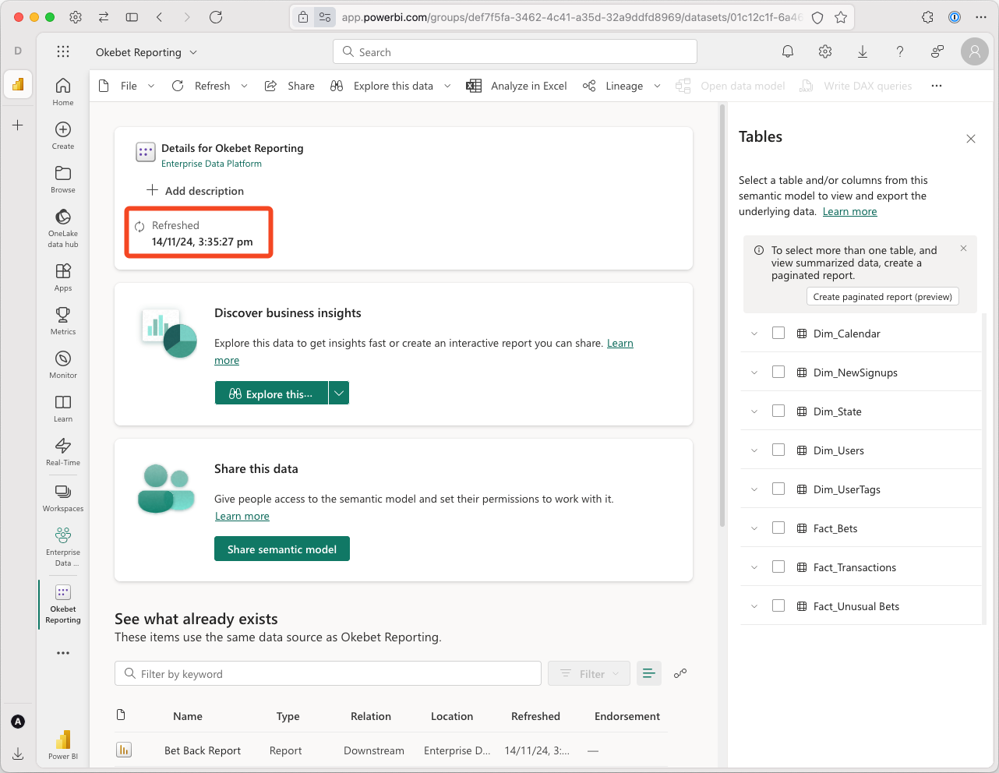Open Metrics in the sidebar
999x773 pixels.
(x=63, y=320)
